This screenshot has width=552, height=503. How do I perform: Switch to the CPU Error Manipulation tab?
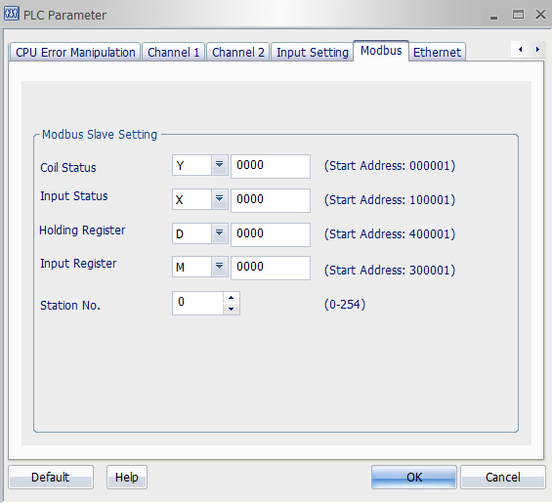click(x=75, y=52)
